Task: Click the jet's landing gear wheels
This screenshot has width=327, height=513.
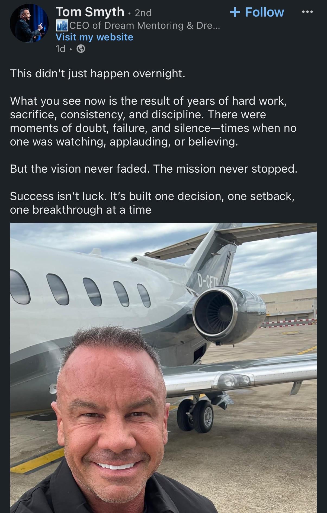Action: click(195, 415)
